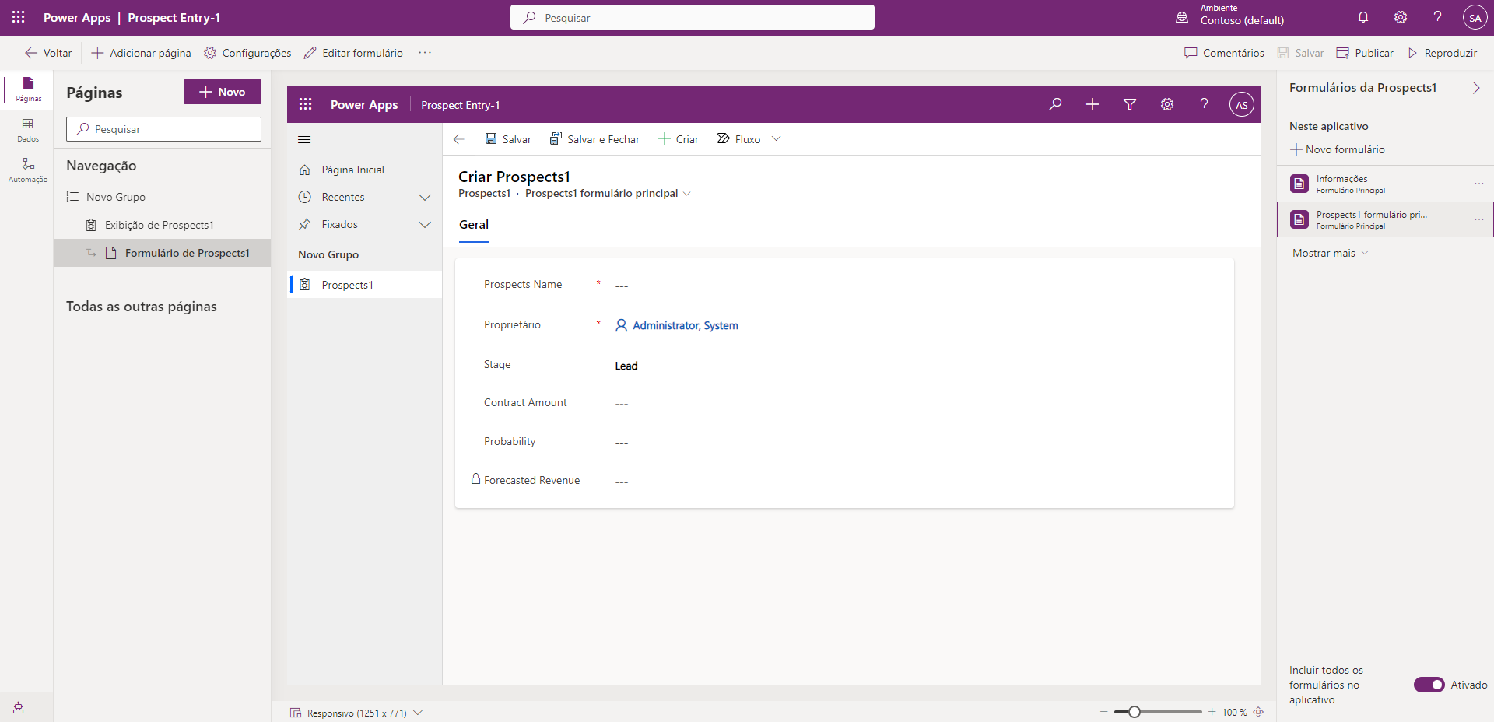Open the environment picker Contoso (default)
This screenshot has height=722, width=1494.
click(x=1230, y=15)
